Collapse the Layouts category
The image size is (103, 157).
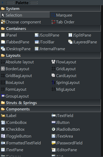(x=50, y=55)
